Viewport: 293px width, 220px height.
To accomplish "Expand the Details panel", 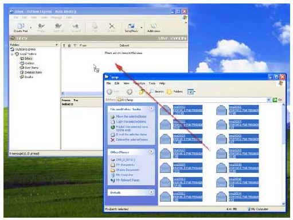I will [x=151, y=192].
